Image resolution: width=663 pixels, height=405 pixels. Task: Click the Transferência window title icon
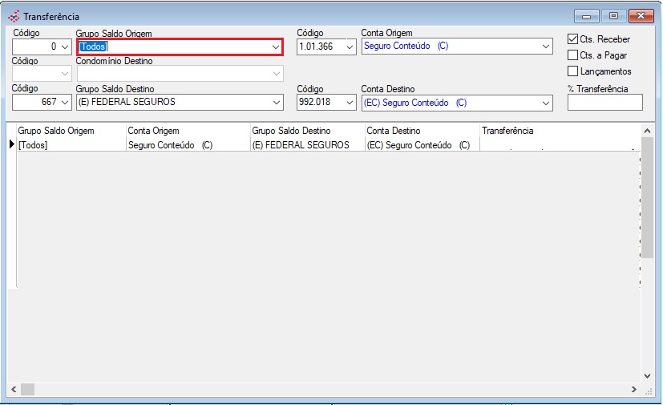(x=14, y=16)
